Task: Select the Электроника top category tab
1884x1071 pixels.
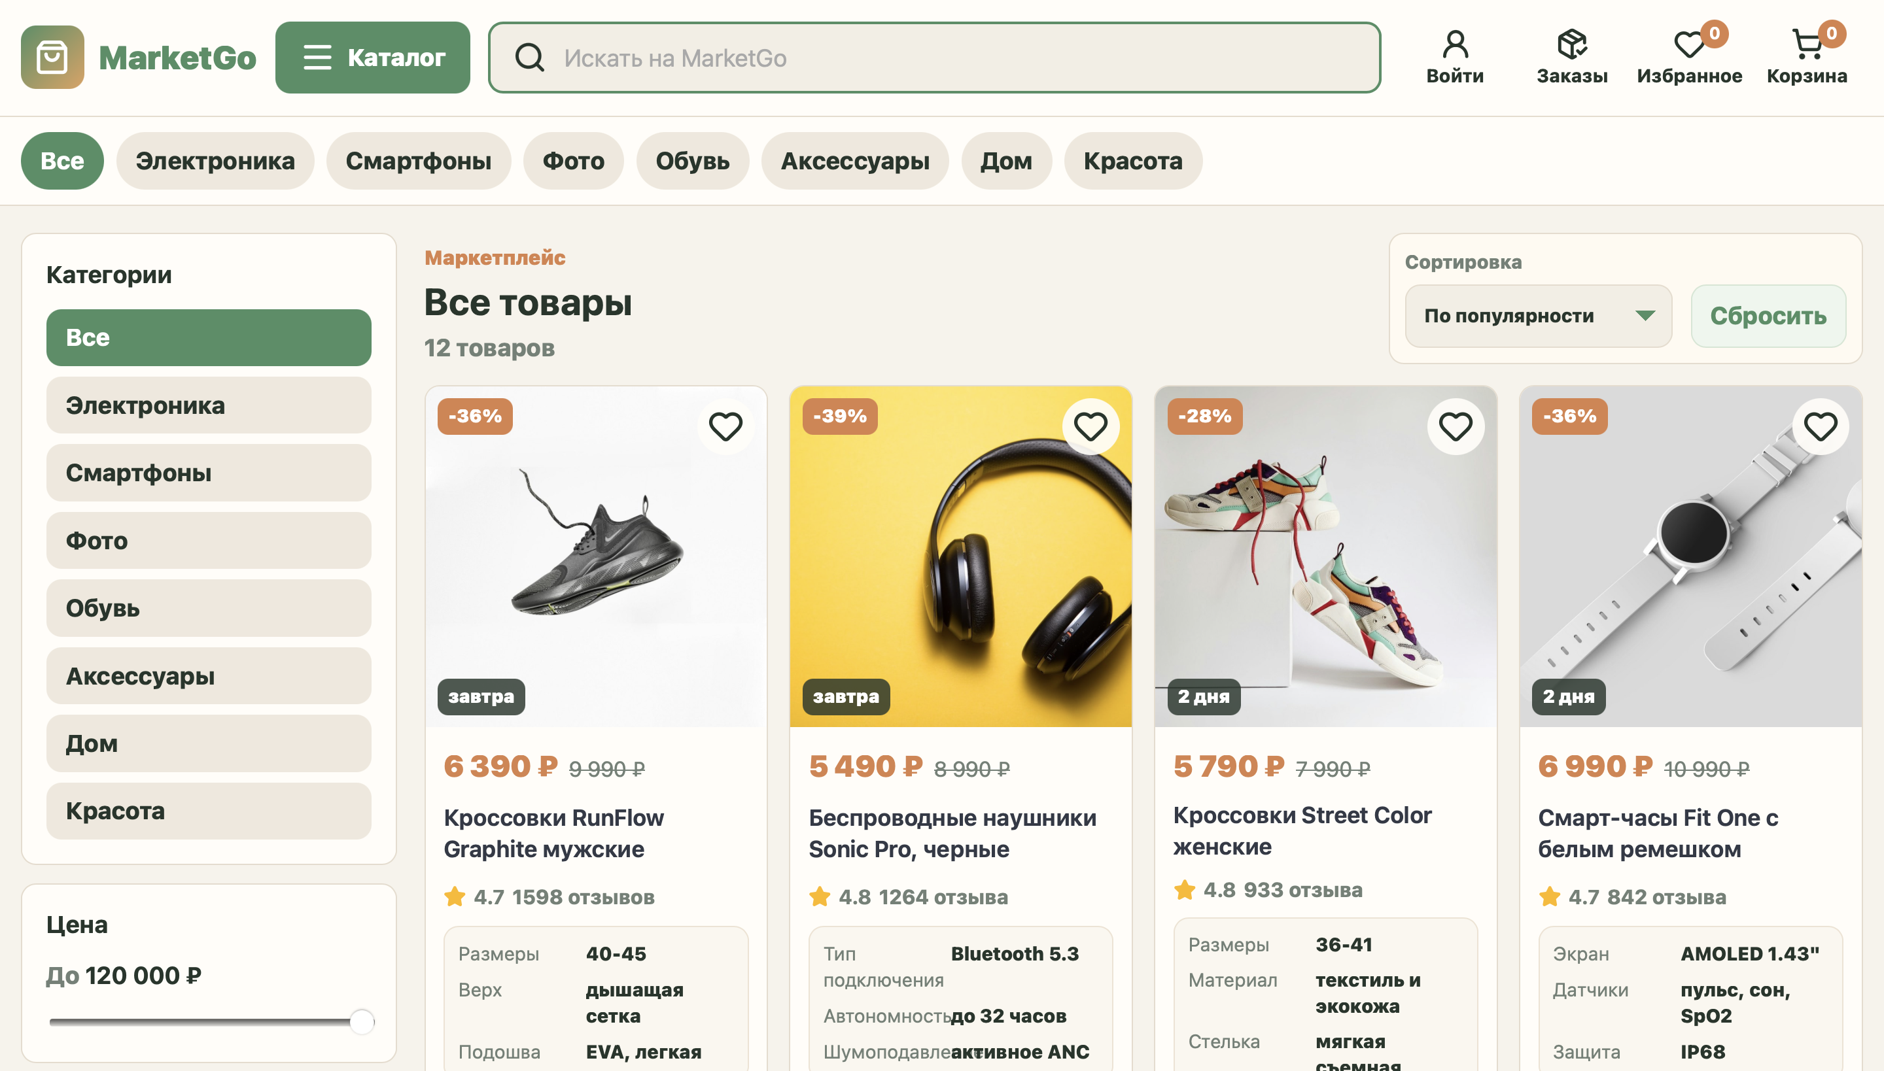Action: click(215, 160)
